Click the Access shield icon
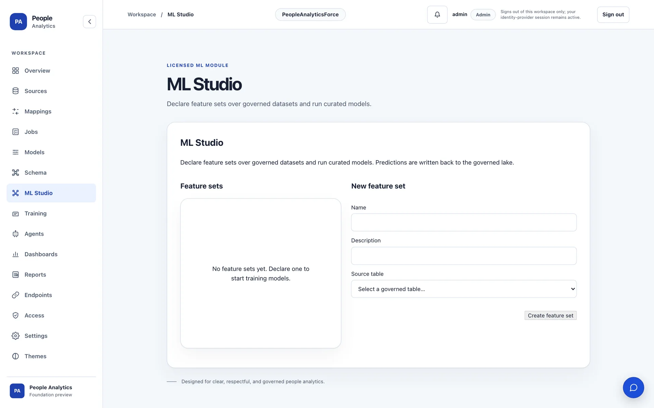 pos(15,315)
